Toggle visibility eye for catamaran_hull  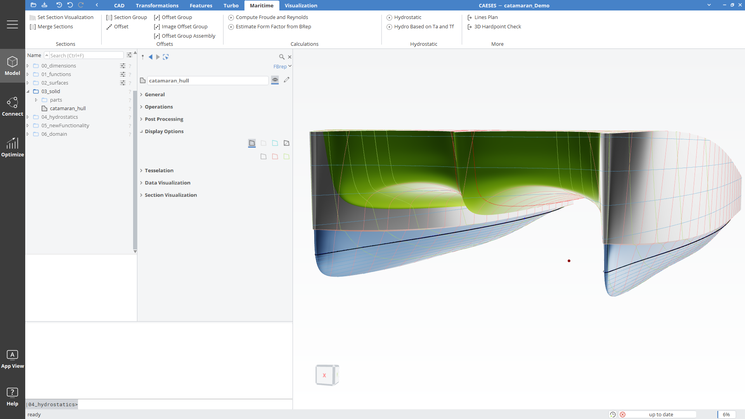point(275,80)
